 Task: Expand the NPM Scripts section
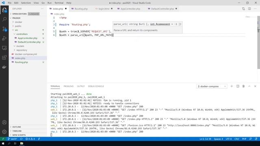coord(19,135)
